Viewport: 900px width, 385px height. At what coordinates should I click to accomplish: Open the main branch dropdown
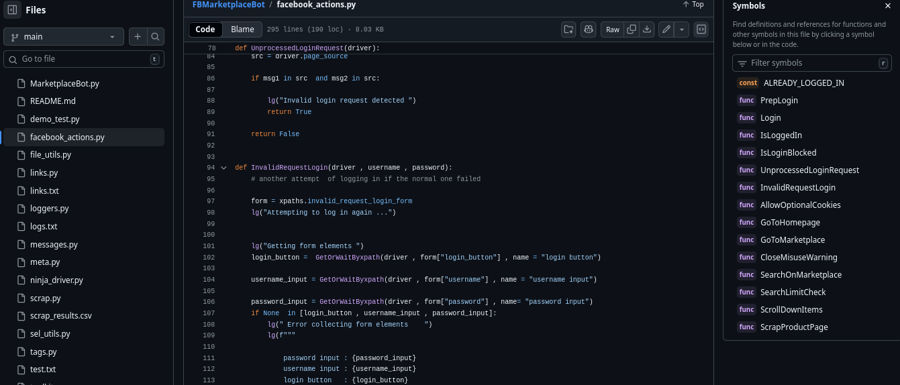(64, 37)
